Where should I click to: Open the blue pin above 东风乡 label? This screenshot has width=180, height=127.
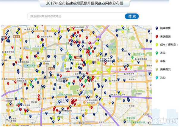(x=124, y=50)
